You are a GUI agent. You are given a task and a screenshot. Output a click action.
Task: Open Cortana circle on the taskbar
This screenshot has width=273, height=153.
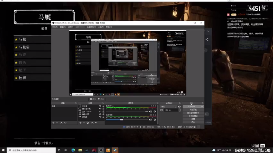pos(59,150)
